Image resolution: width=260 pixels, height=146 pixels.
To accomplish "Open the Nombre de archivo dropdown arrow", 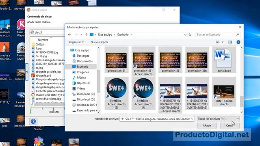I will (x=192, y=119).
